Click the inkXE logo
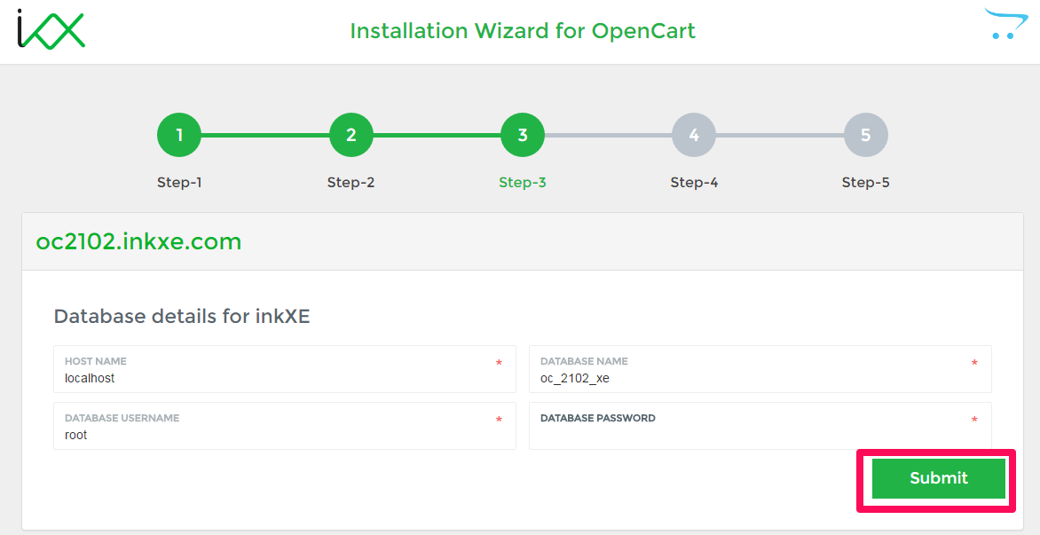Image resolution: width=1040 pixels, height=535 pixels. [51, 30]
